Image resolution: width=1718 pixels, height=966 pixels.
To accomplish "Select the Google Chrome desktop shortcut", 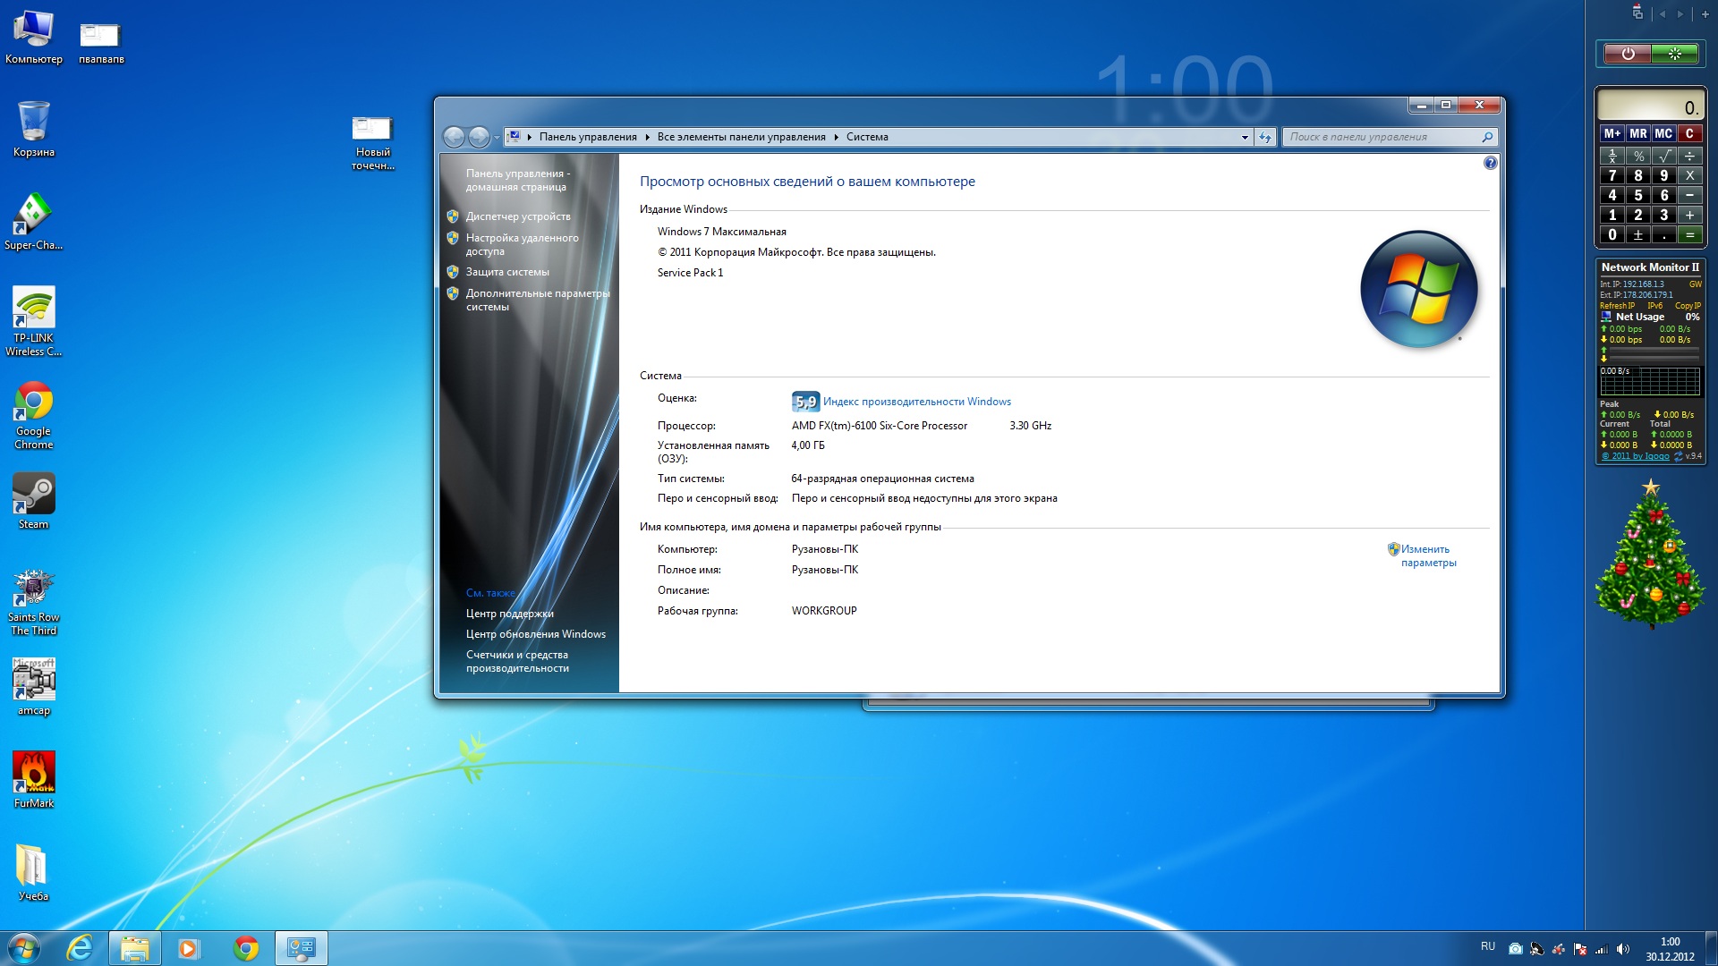I will click(33, 415).
